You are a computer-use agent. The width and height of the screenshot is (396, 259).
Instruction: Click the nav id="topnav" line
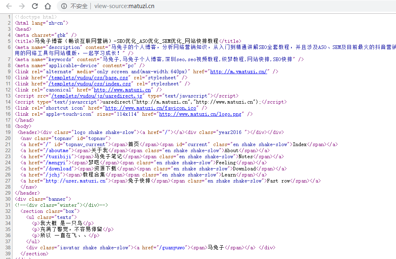click(66, 138)
